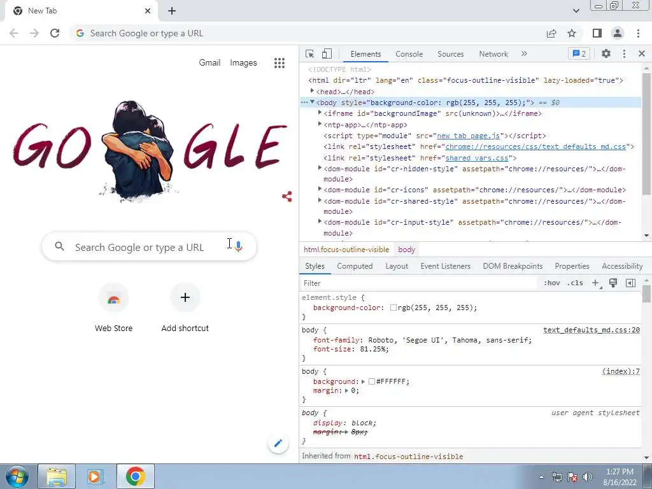The width and height of the screenshot is (652, 489).
Task: Expand the body margin: 0 shorthand arrow
Action: [347, 391]
